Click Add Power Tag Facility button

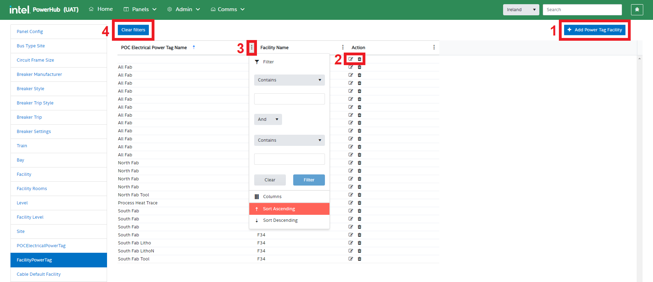point(594,30)
